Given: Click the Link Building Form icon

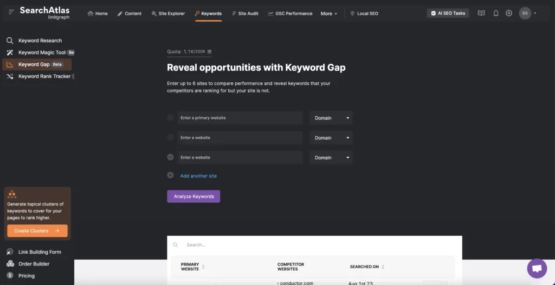Looking at the screenshot, I should point(10,252).
